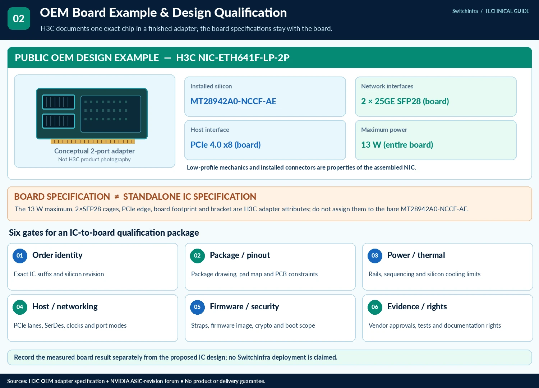This screenshot has width=539, height=388.
Task: Click the 'OEM Board Example & Design Qualification' title
Action: click(x=163, y=13)
